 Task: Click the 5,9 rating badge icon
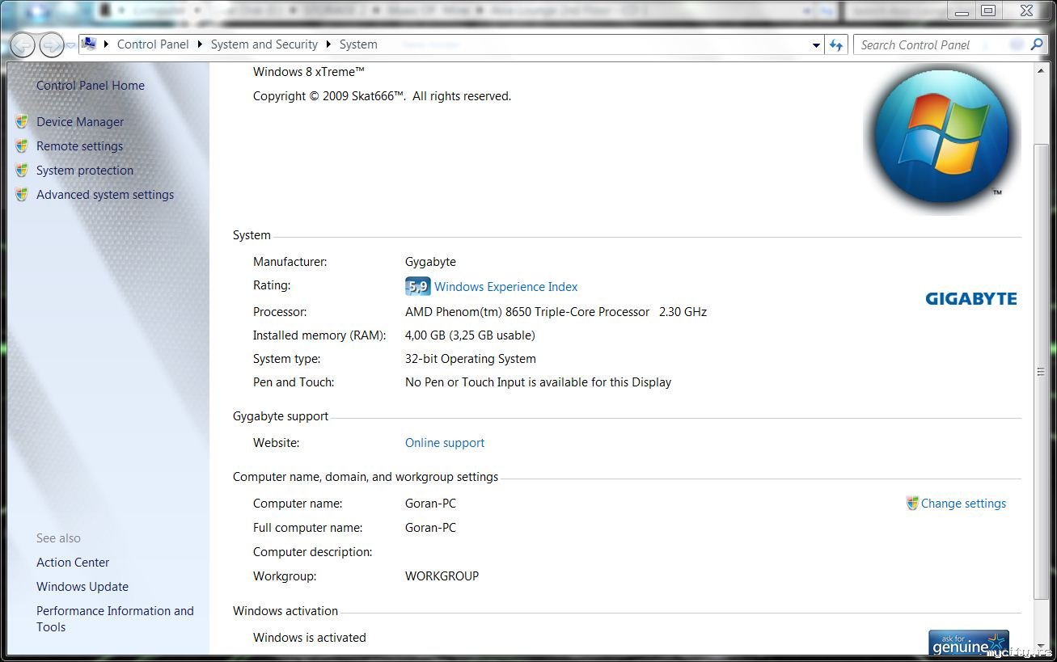tap(417, 286)
